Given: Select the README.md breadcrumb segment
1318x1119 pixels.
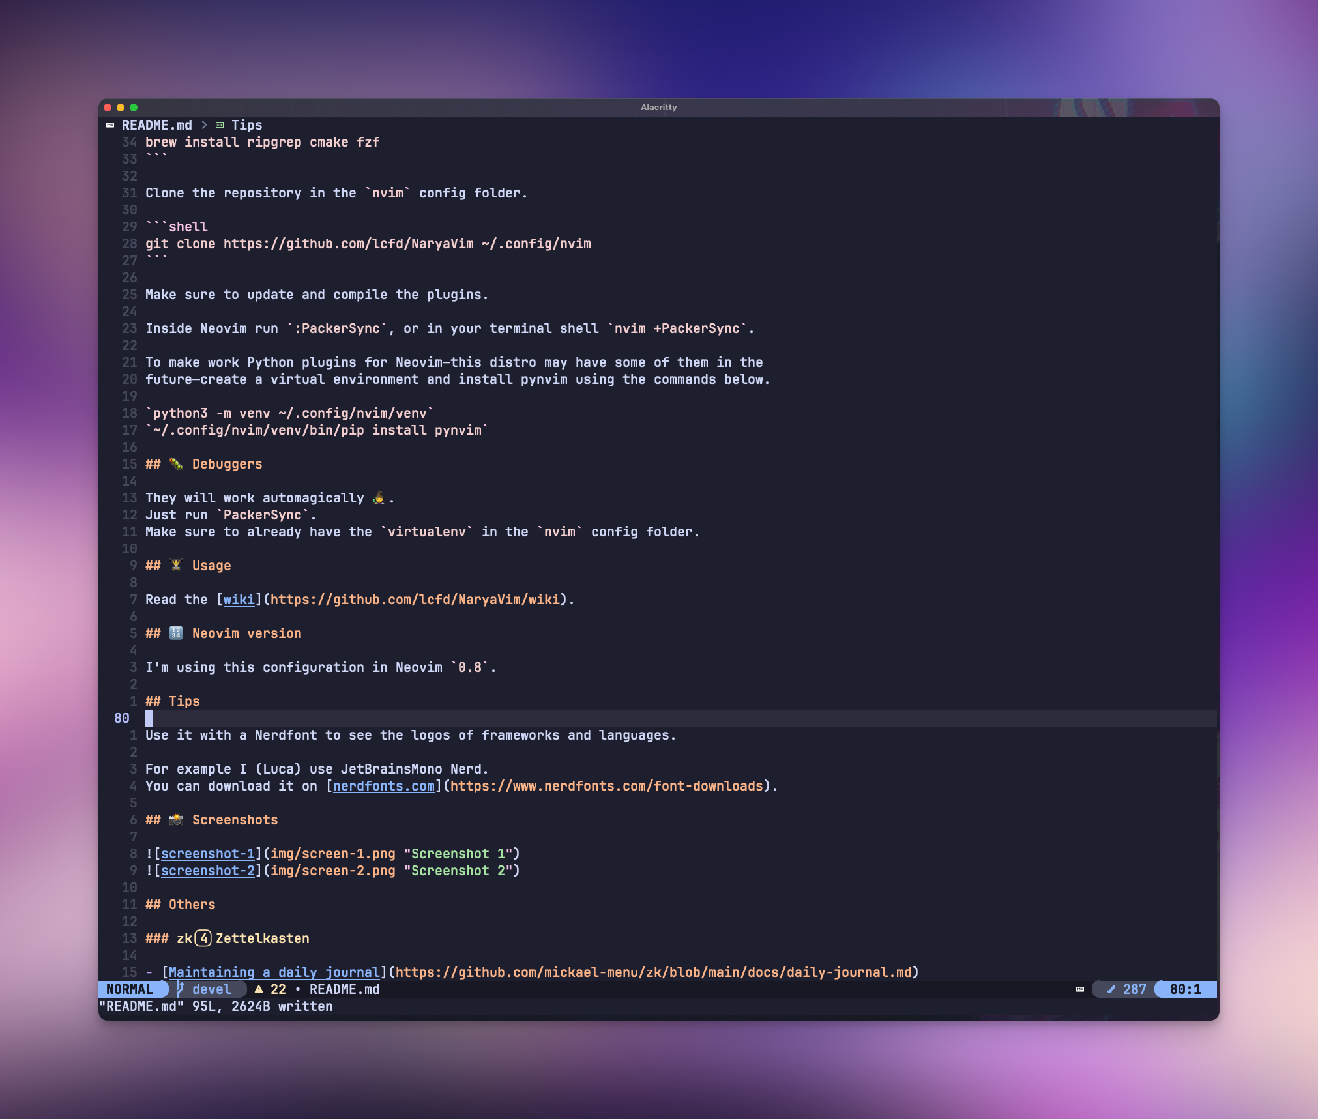Looking at the screenshot, I should click(x=157, y=125).
